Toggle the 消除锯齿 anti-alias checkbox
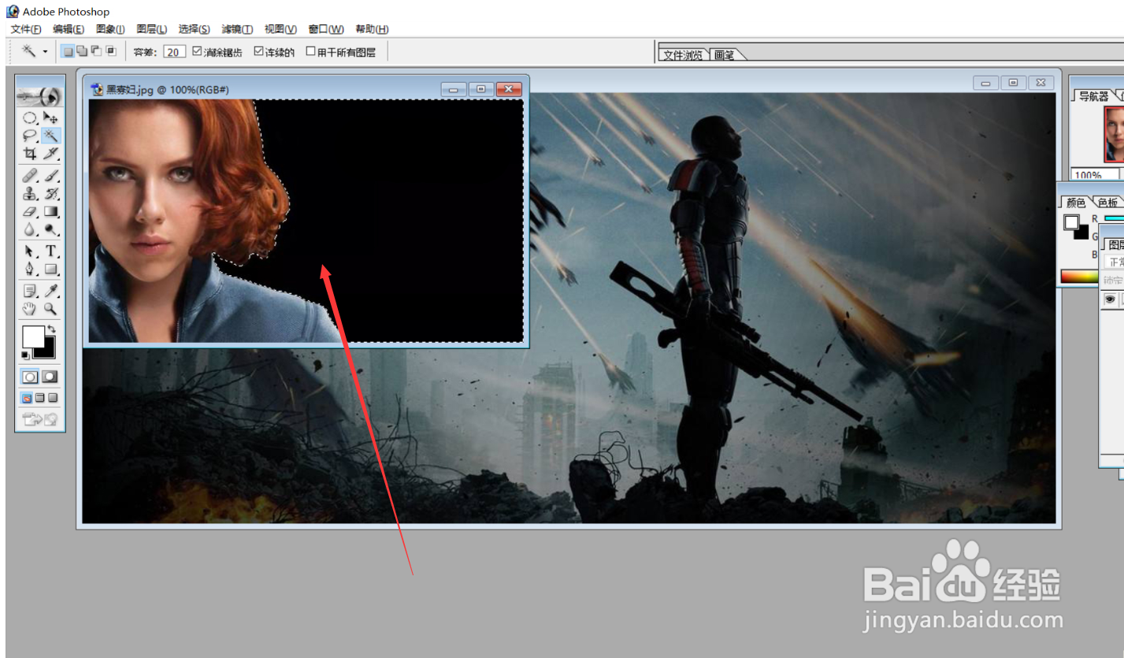The width and height of the screenshot is (1124, 658). [198, 51]
